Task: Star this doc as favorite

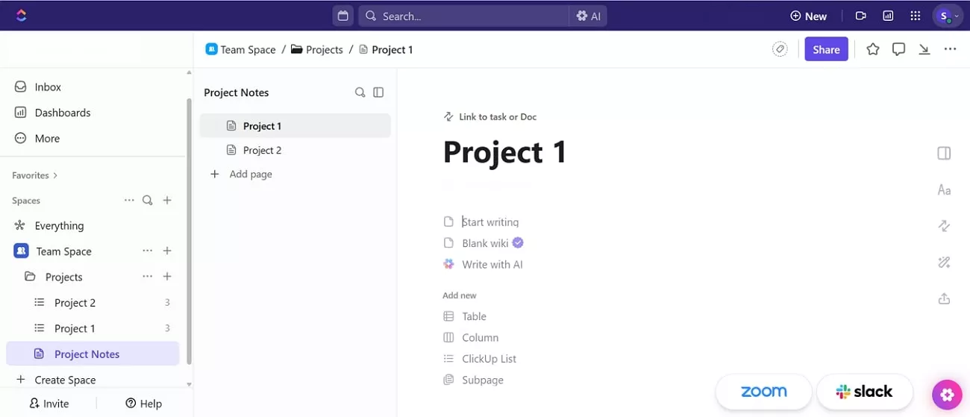Action: click(872, 49)
